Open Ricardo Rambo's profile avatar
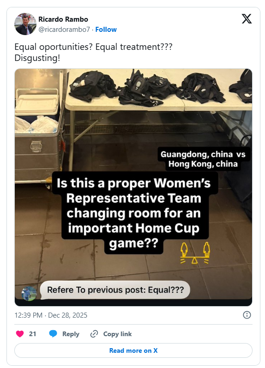The height and width of the screenshot is (368, 265). [25, 24]
